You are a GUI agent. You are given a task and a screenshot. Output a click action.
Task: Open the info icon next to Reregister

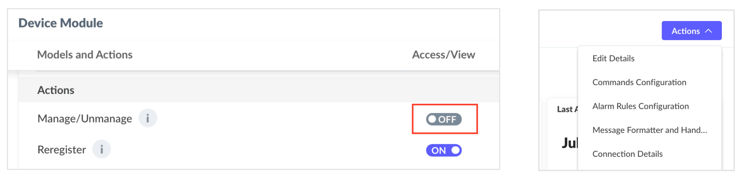[102, 149]
